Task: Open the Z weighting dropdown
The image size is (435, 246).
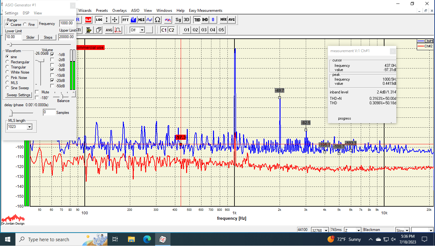Action: [359, 230]
